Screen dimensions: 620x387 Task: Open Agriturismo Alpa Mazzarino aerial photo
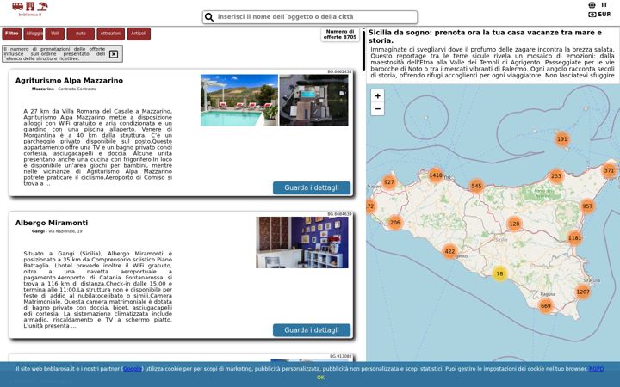[314, 101]
